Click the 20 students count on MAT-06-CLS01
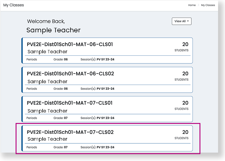225x161 pixels. click(185, 44)
